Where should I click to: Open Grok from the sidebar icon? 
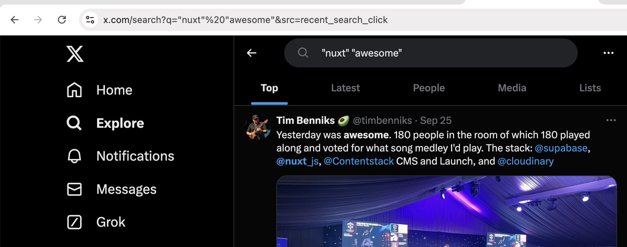(74, 222)
